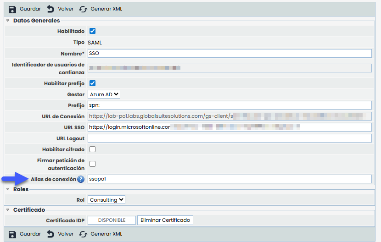The height and width of the screenshot is (242, 381).
Task: Open the Rol Consulting dropdown
Action: (106, 200)
